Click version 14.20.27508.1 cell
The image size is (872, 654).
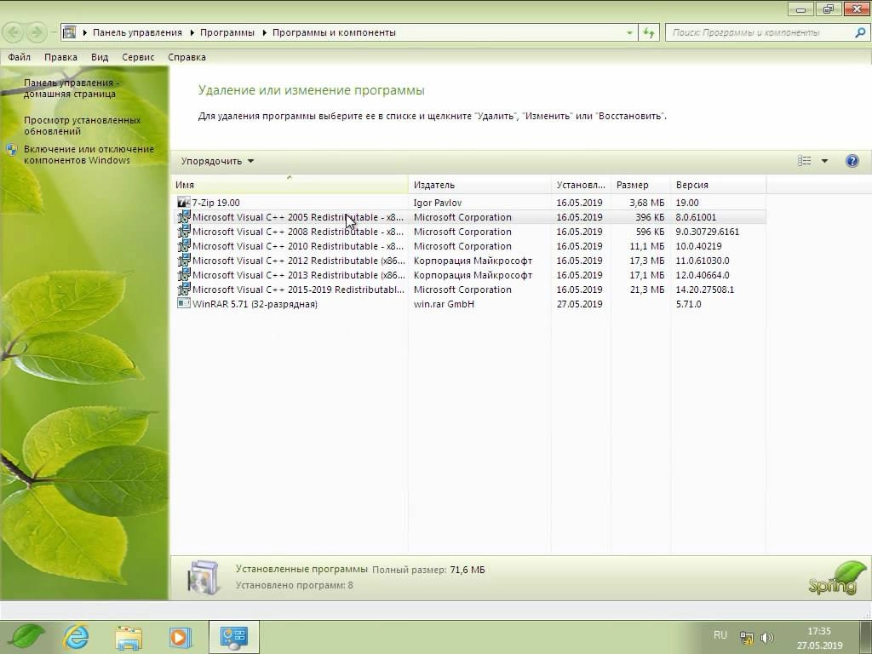point(704,290)
